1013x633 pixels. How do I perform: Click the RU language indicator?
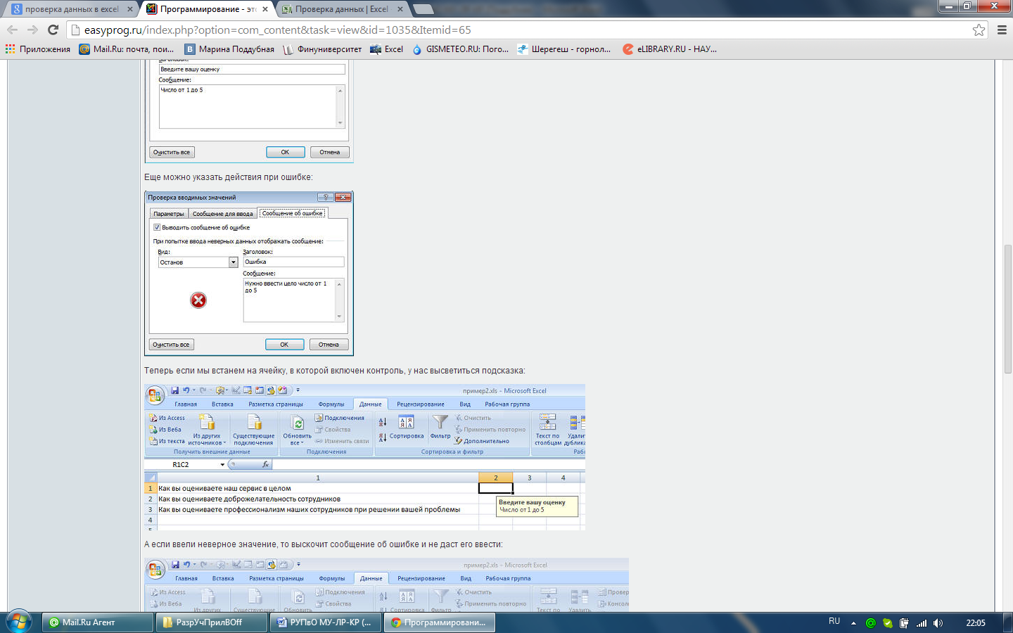coord(834,622)
